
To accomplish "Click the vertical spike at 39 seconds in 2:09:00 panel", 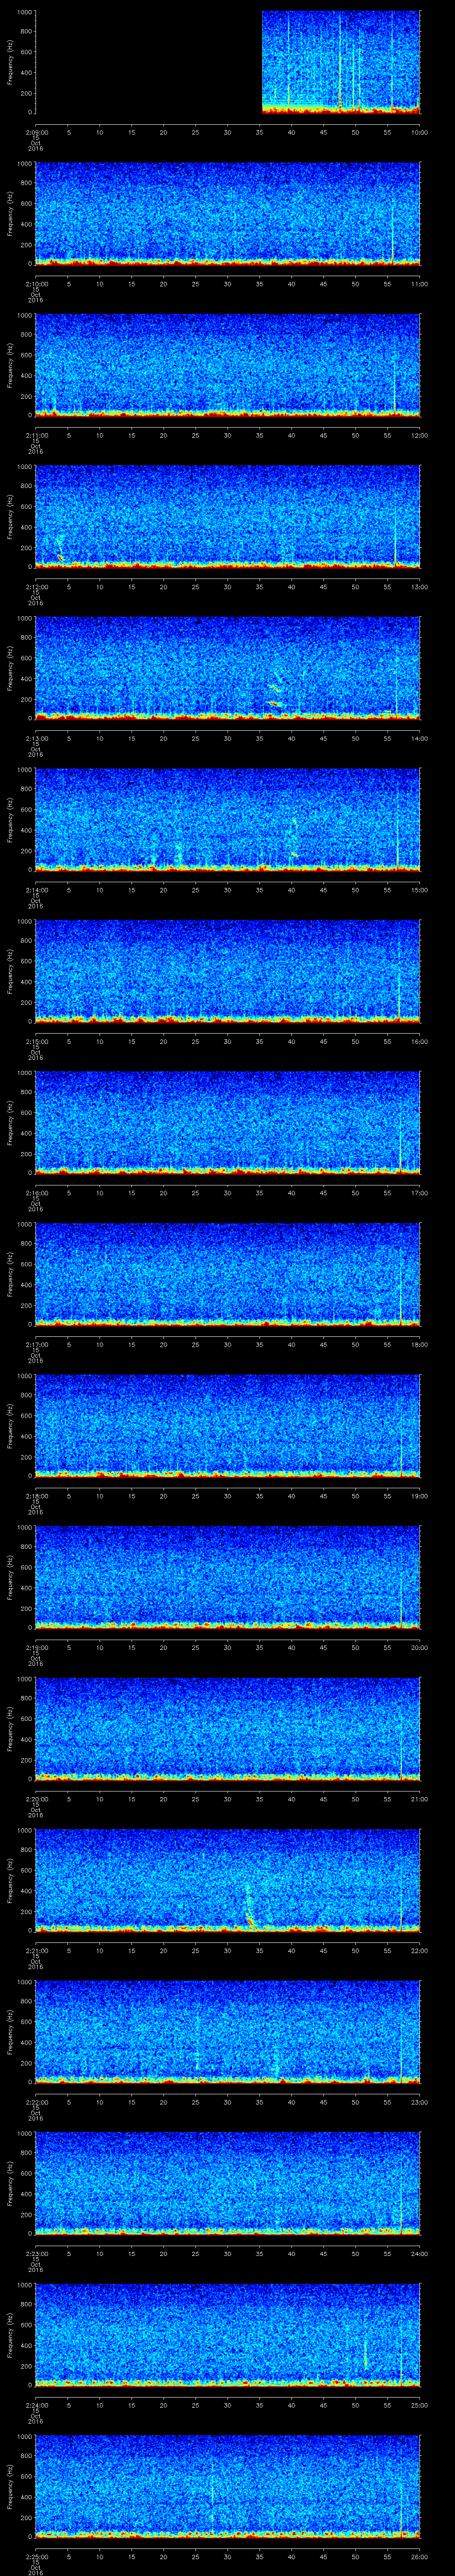I will (x=288, y=60).
